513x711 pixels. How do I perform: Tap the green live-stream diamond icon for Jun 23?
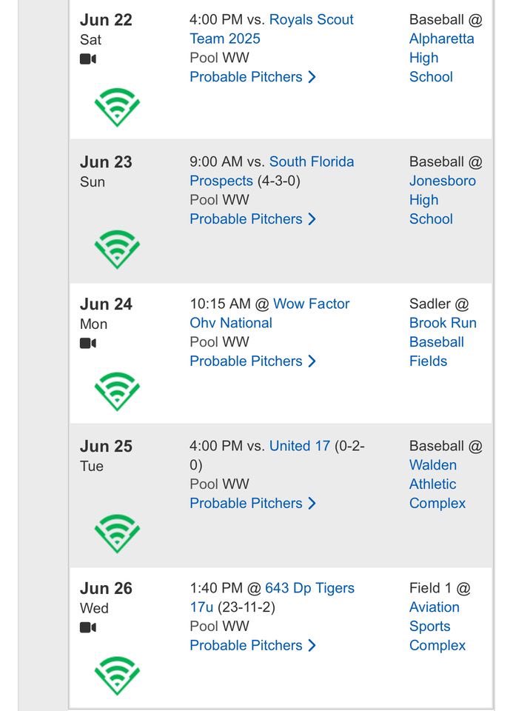coord(117,250)
